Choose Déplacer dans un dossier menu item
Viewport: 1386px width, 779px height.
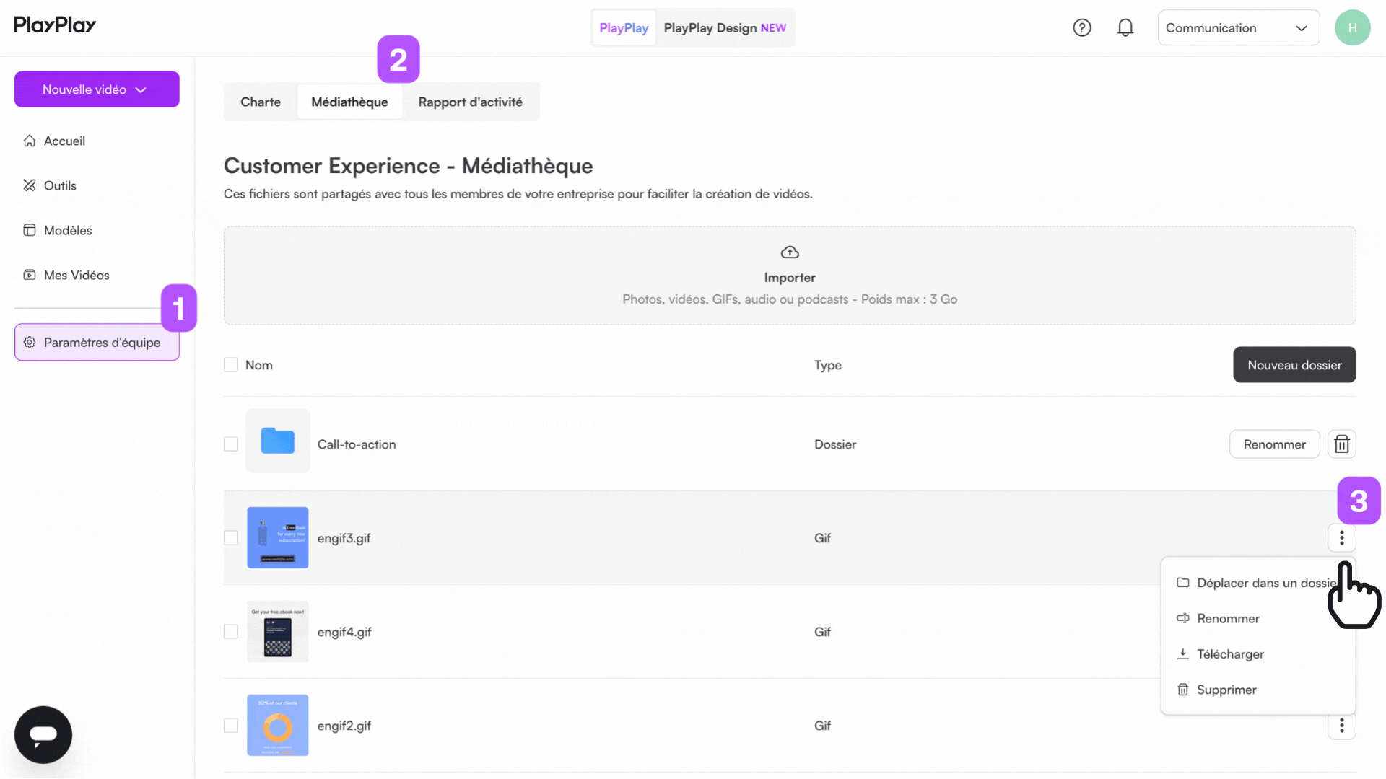(x=1258, y=583)
